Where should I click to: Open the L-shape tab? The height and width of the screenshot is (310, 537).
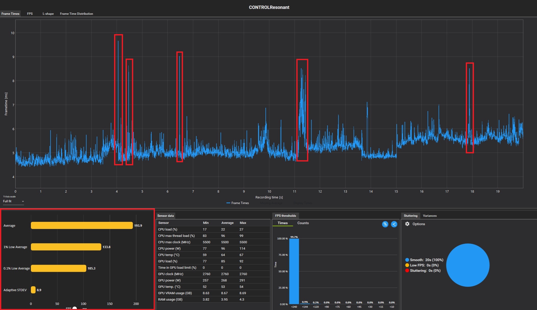pos(48,14)
